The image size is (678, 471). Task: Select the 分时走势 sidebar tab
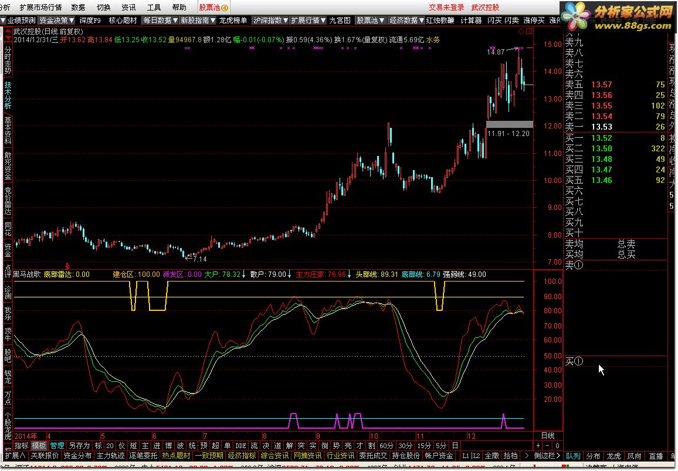[x=8, y=60]
